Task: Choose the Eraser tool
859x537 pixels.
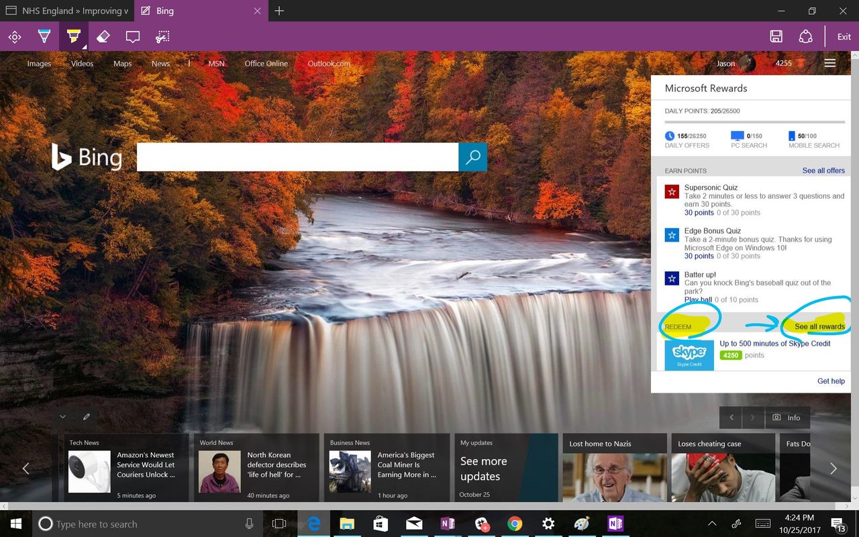Action: [103, 37]
